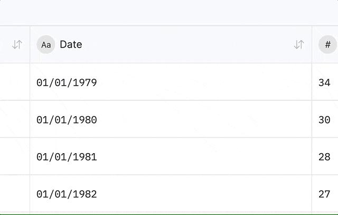Select the 01/01/1979 date cell
Screen dimensions: 338x215
[x=67, y=82]
